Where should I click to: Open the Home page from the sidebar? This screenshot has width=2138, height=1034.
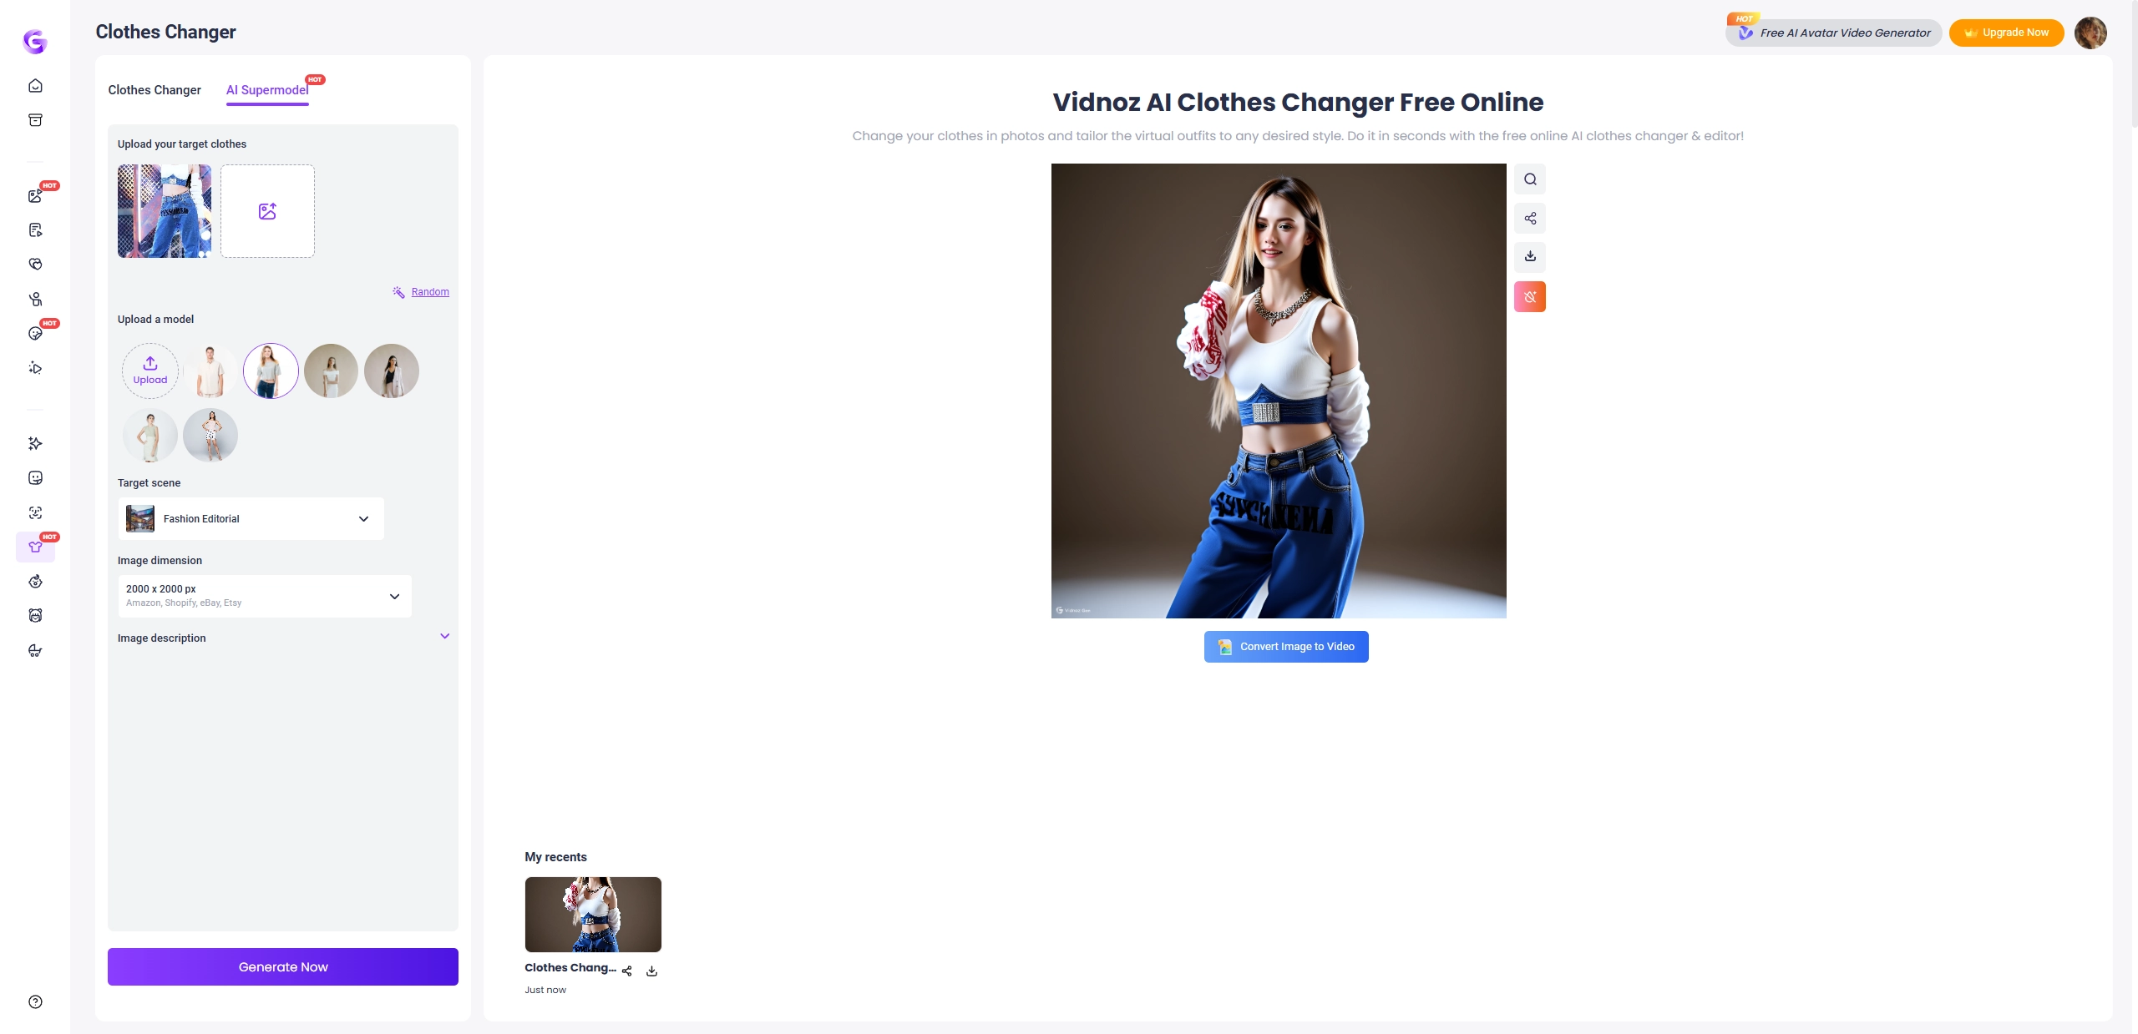point(35,84)
